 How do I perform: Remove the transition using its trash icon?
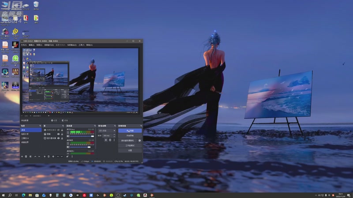[110, 140]
